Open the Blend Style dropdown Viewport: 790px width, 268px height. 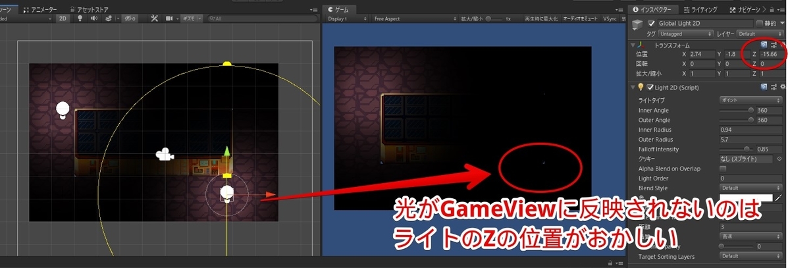(x=751, y=188)
